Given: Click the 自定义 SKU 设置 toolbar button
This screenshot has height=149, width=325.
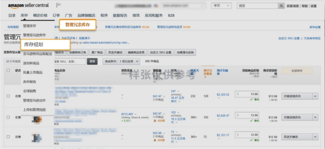Looking at the screenshot, I should (161, 52).
